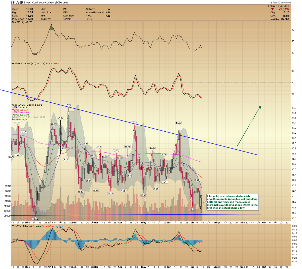The width and height of the screenshot is (302, 269).
Task: Click the 17.35 June peak label
Action: tap(178, 123)
